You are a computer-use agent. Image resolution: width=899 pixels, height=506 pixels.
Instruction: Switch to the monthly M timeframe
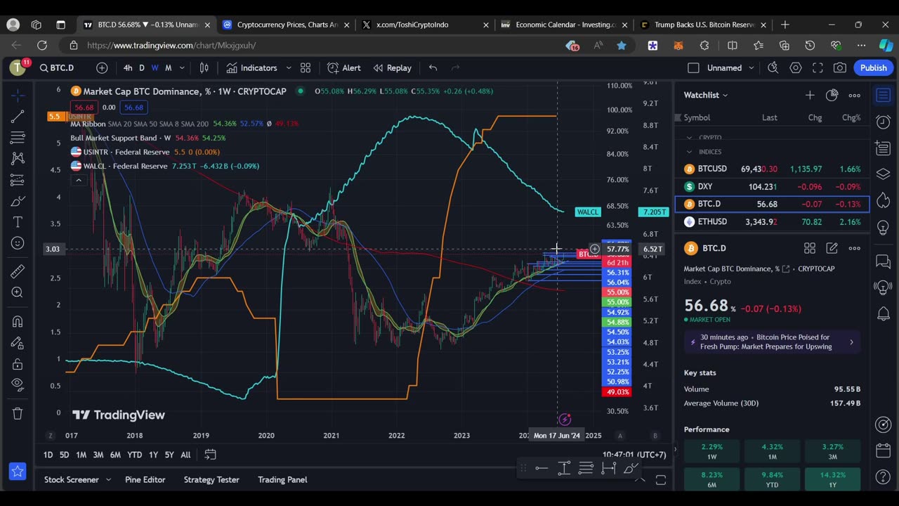[x=168, y=68]
